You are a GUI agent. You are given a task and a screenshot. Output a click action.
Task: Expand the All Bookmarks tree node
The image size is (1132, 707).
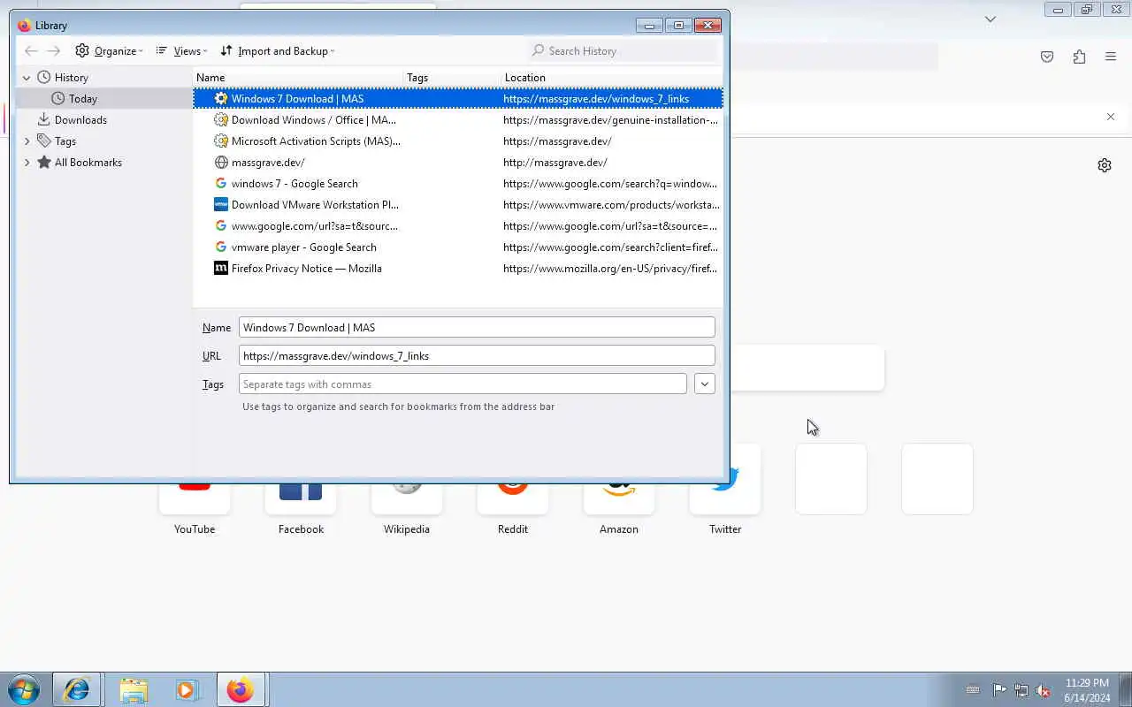coord(27,163)
